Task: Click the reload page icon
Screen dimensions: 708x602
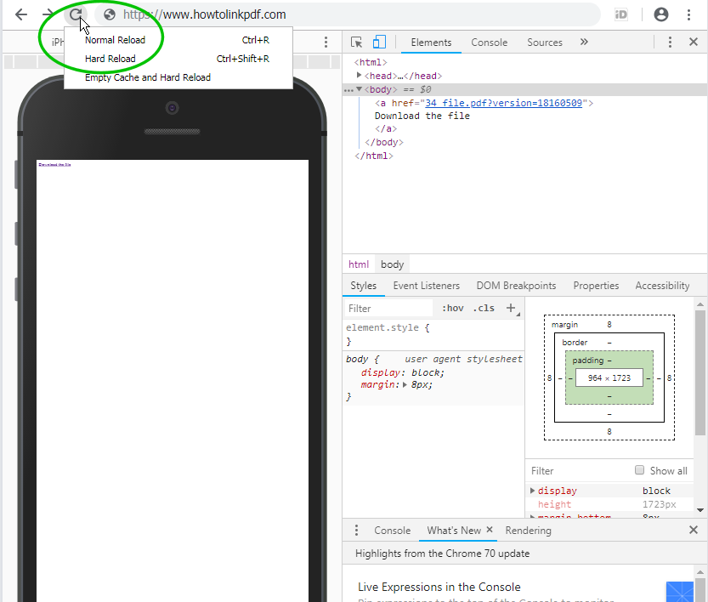Action: 76,14
